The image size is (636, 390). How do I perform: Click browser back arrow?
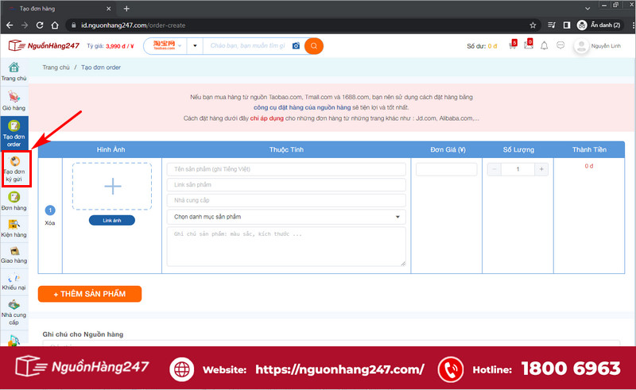coord(10,25)
